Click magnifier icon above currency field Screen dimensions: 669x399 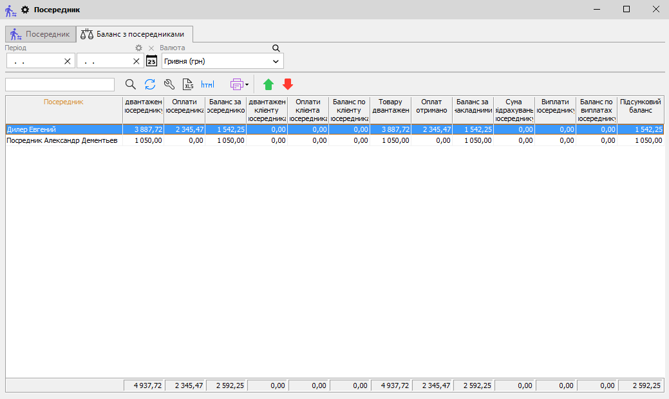pyautogui.click(x=276, y=48)
